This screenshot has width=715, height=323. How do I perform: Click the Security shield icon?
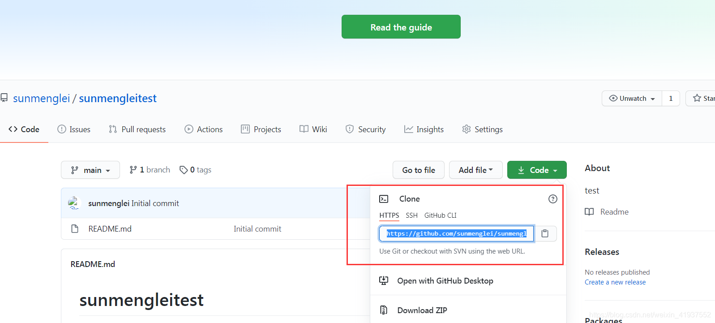tap(350, 129)
